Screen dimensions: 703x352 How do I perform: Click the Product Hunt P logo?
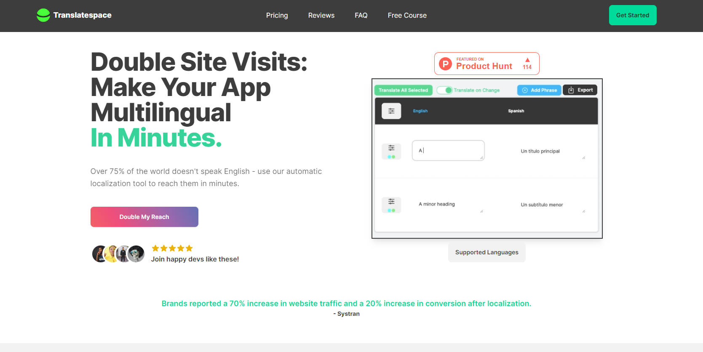pos(445,64)
